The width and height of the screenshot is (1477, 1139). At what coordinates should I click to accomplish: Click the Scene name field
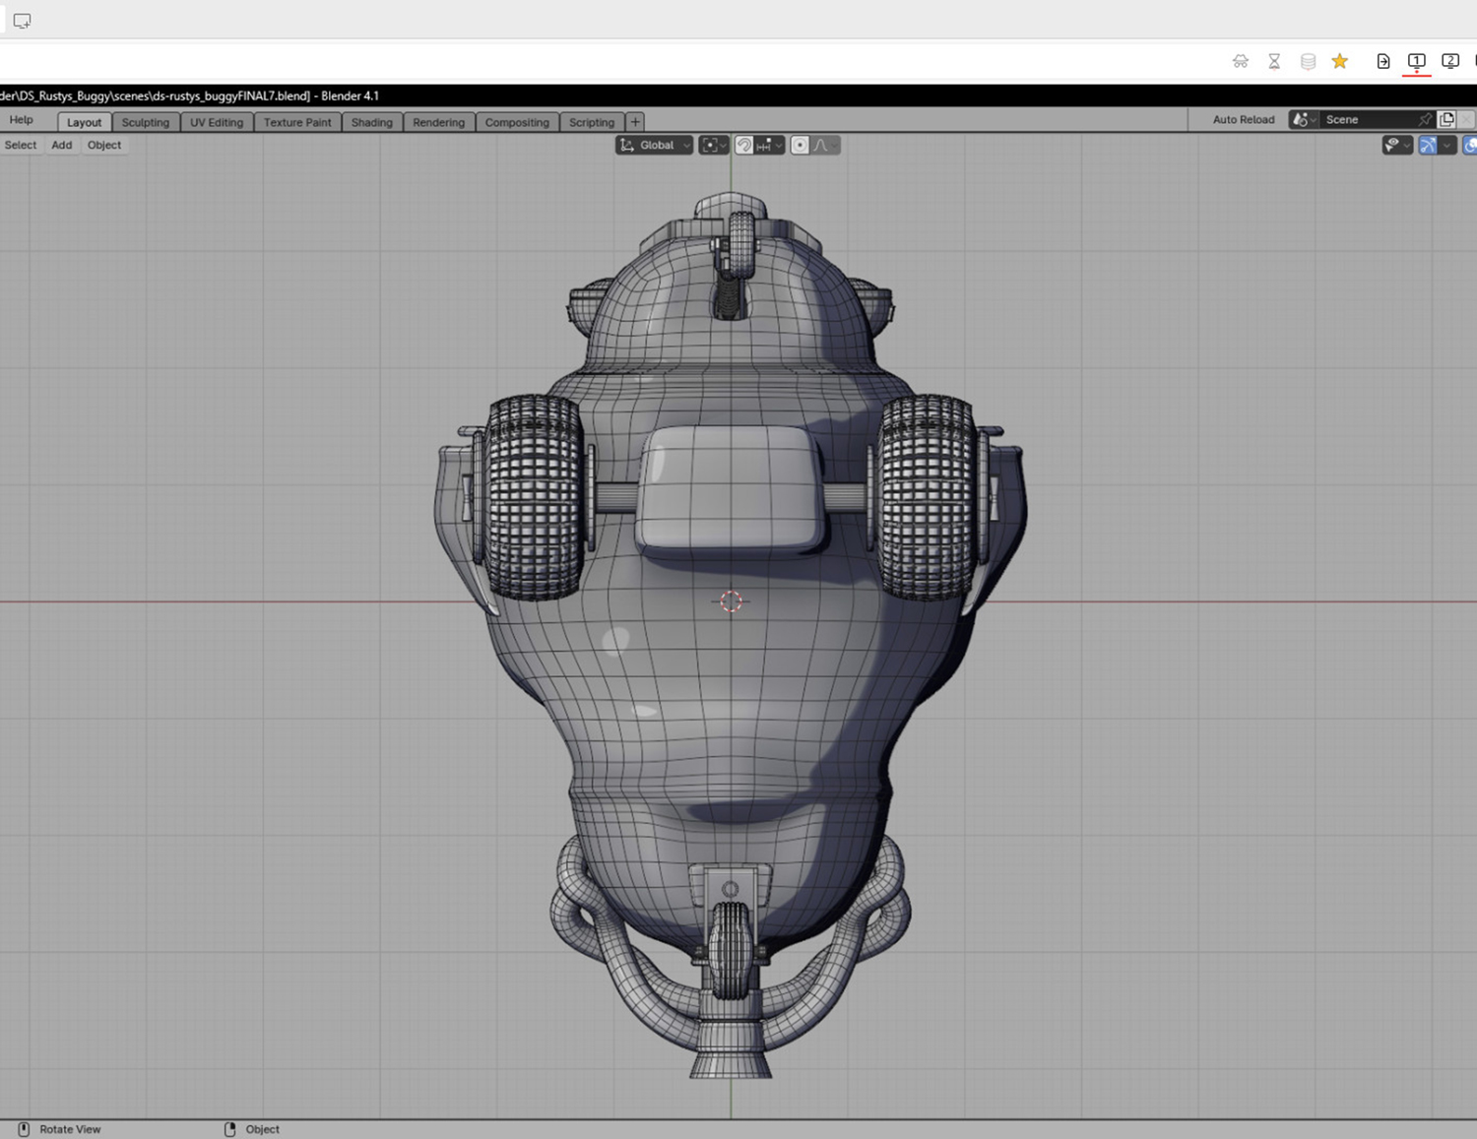pyautogui.click(x=1367, y=119)
